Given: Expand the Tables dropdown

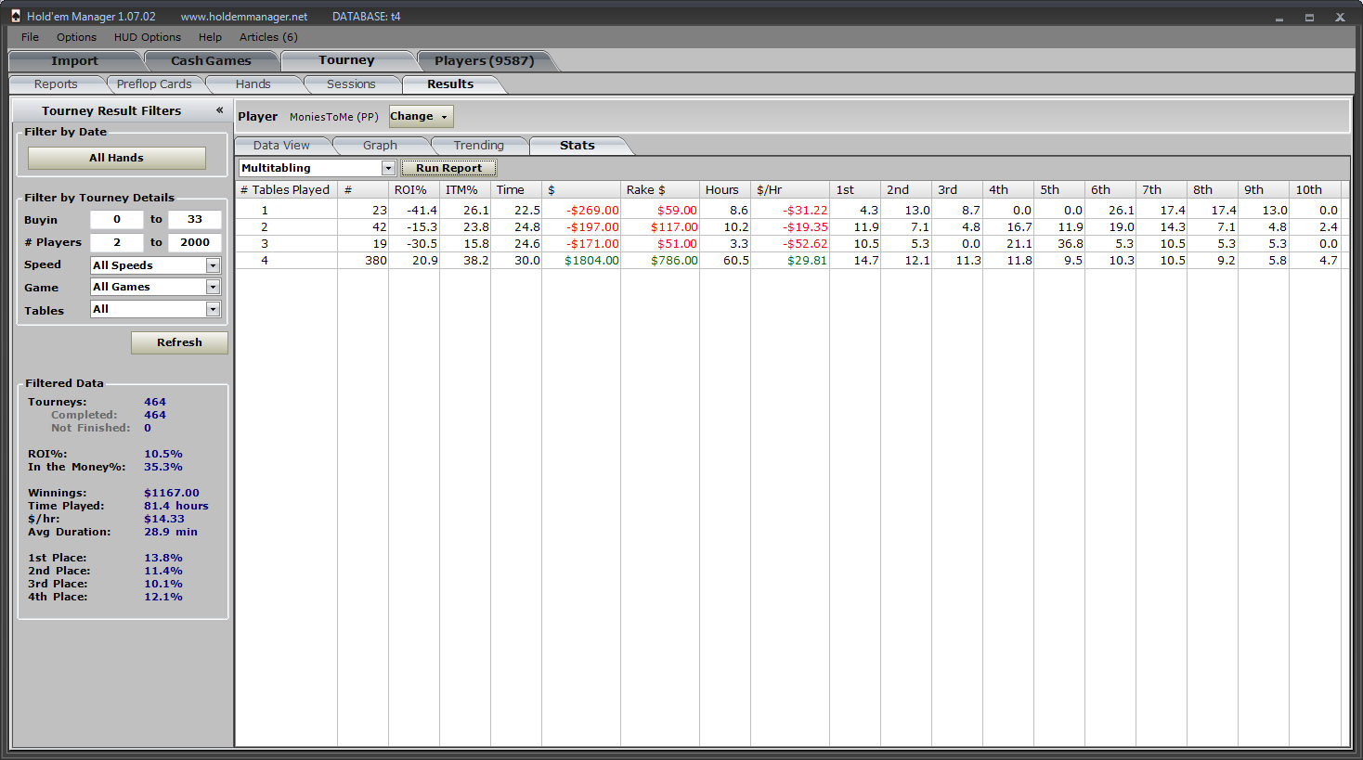Looking at the screenshot, I should click(x=213, y=310).
